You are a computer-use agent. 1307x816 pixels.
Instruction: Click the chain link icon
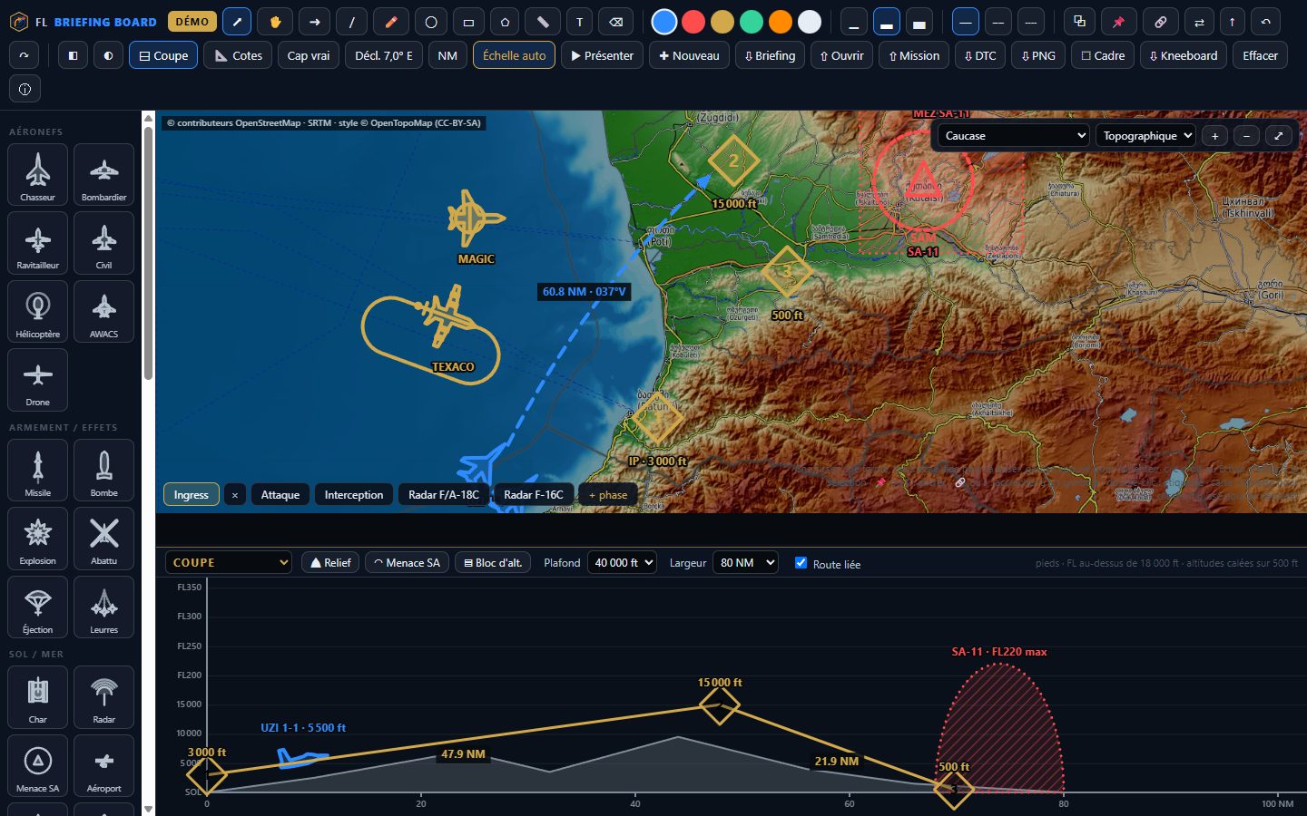(x=1160, y=22)
